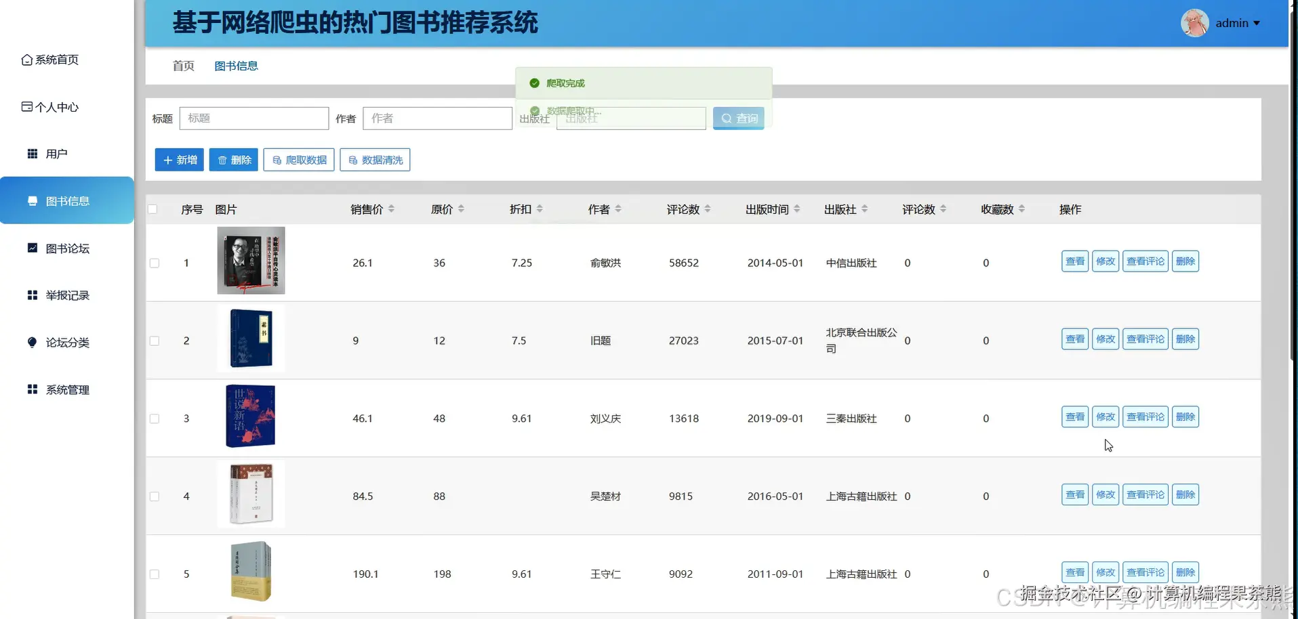Sort by 作者 using its sort arrows
Image resolution: width=1298 pixels, height=619 pixels.
618,209
